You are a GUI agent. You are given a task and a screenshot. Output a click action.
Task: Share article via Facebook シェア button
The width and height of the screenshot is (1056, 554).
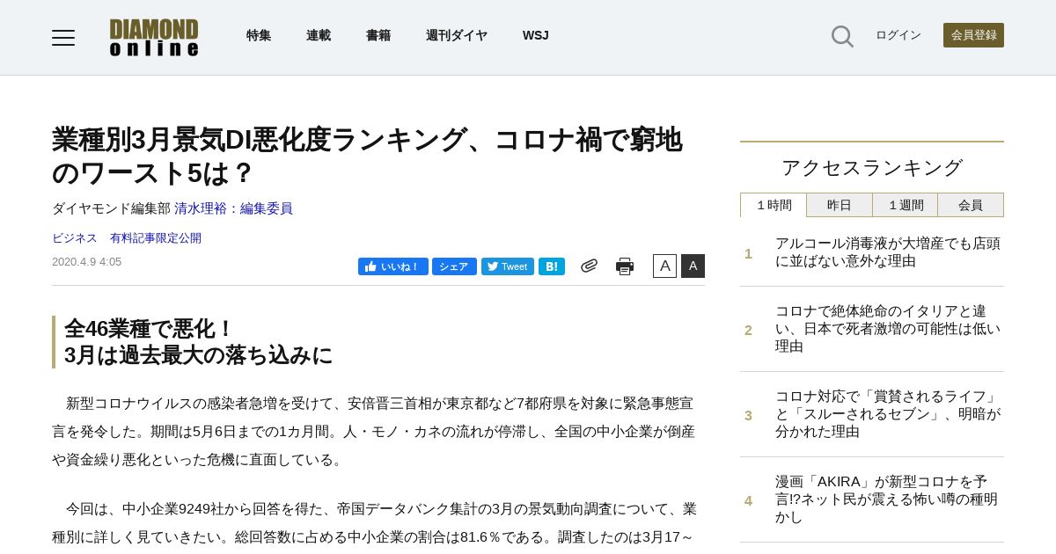(454, 266)
